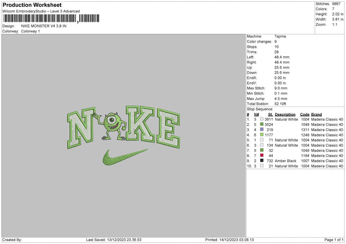Image resolution: width=346 pixels, height=244 pixels.
Task: Click the black swatch for Amber Black
Action: click(262, 161)
